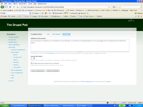Click the Stop loading X icon

14,7
